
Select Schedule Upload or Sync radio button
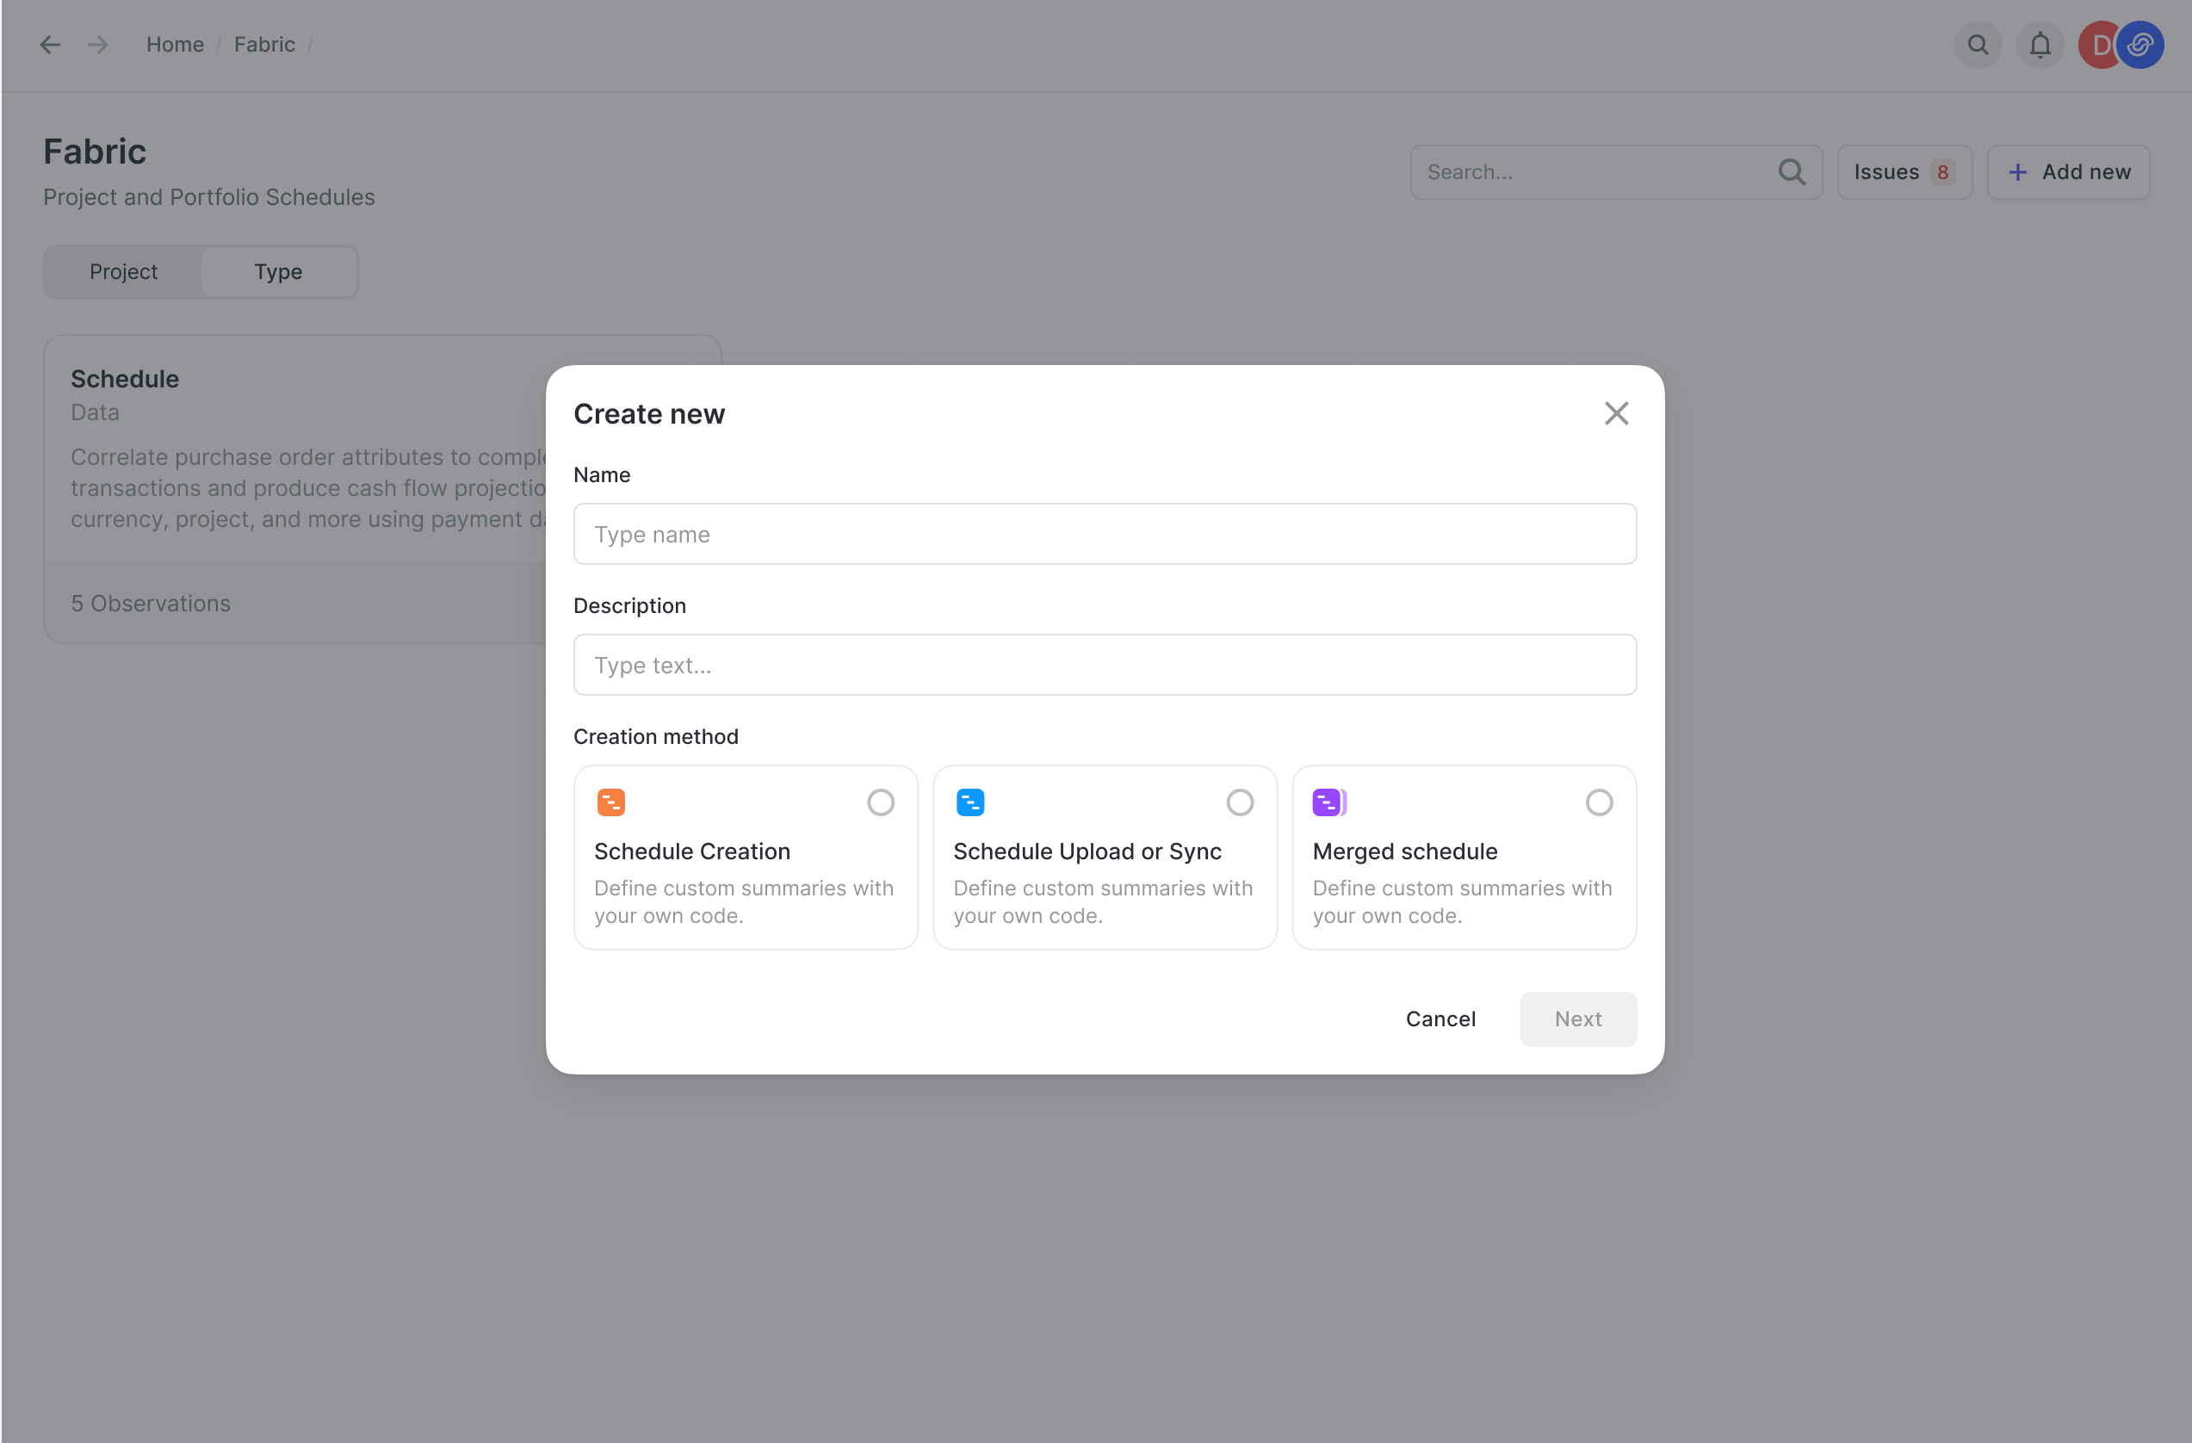[x=1240, y=802]
